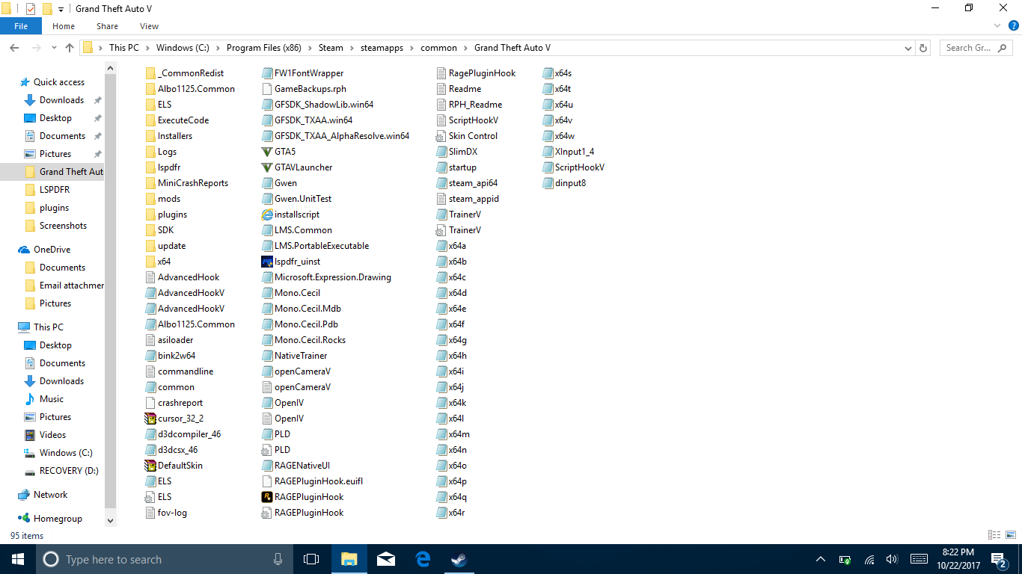
Task: Open the volume control in tray
Action: coord(891,559)
